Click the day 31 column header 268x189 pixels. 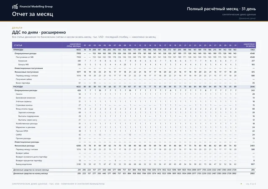pos(235,45)
